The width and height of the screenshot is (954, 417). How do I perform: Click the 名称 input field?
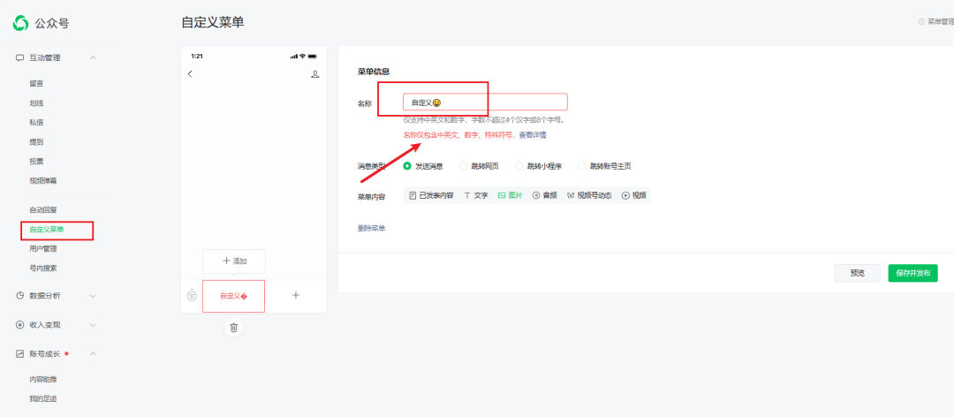point(485,102)
